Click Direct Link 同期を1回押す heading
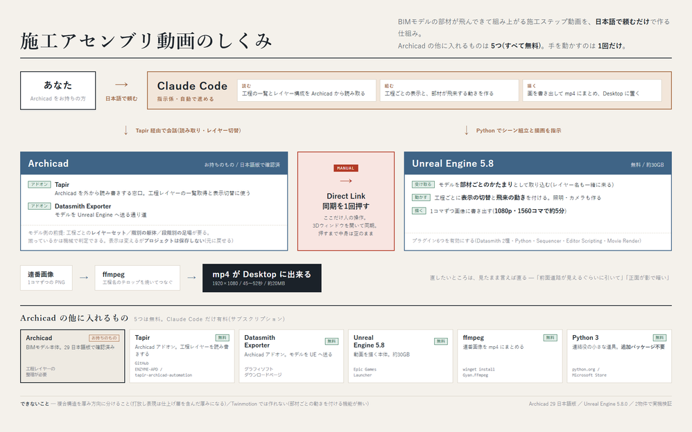Image resolution: width=692 pixels, height=432 pixels. point(346,201)
